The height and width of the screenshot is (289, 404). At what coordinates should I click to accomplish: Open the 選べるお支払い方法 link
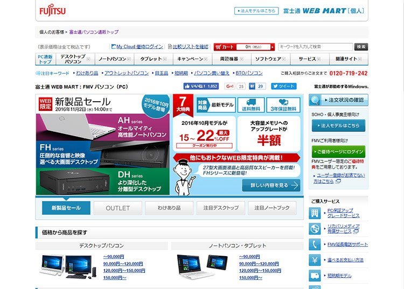(x=345, y=260)
